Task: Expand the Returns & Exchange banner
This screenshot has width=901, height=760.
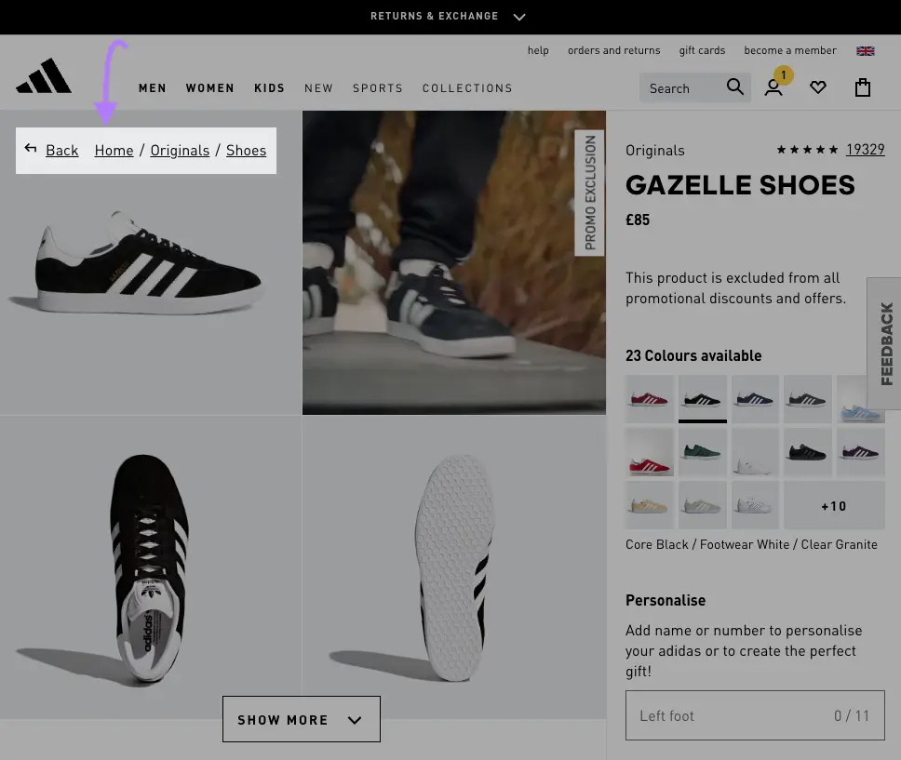Action: [x=448, y=16]
